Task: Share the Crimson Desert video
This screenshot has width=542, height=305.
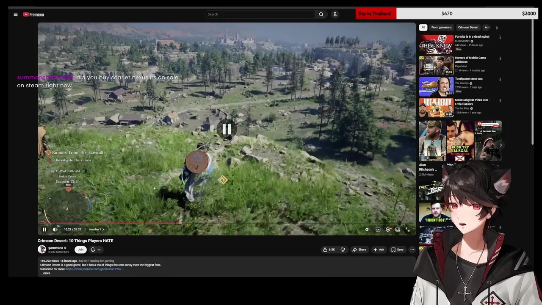Action: (359, 250)
